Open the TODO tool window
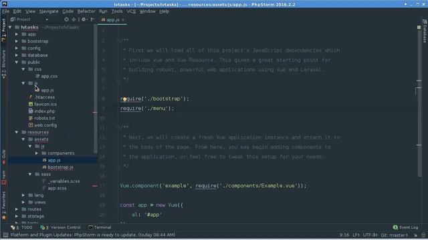 tap(21, 227)
